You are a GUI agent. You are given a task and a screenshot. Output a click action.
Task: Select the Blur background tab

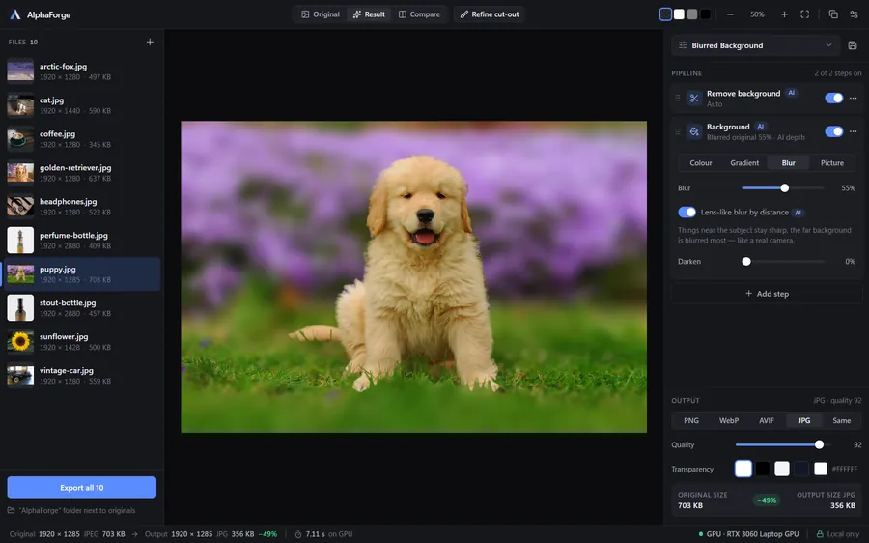pyautogui.click(x=788, y=163)
